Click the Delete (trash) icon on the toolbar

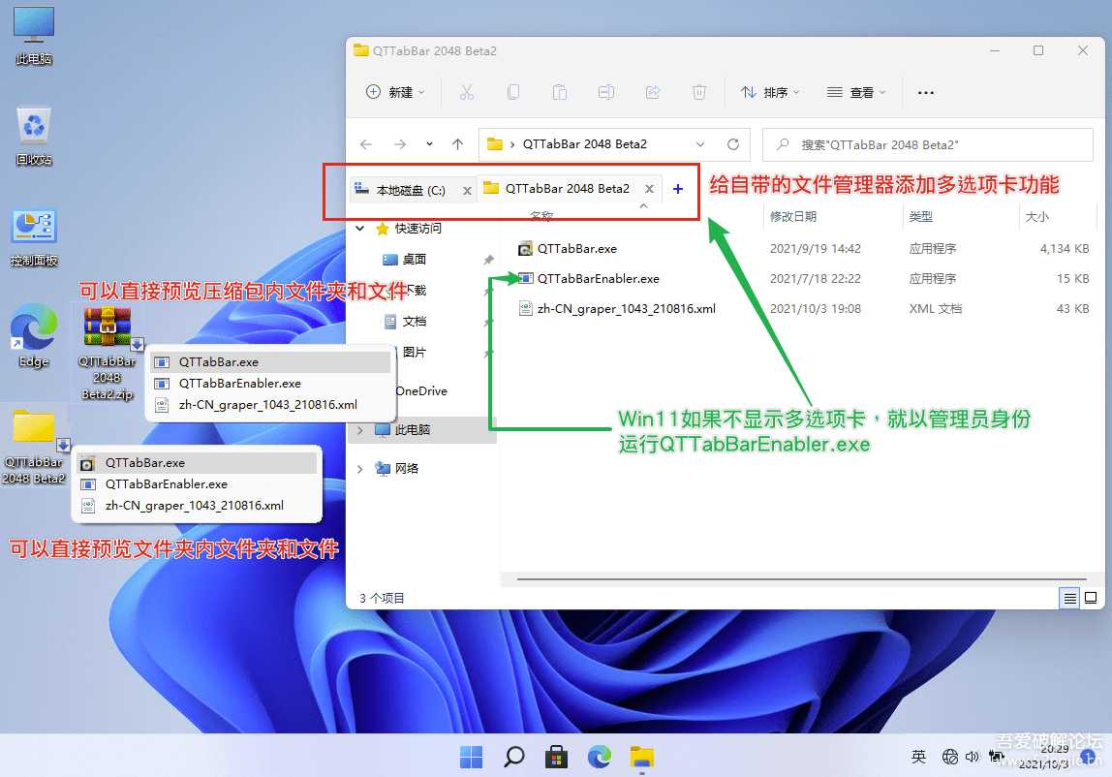[x=698, y=92]
